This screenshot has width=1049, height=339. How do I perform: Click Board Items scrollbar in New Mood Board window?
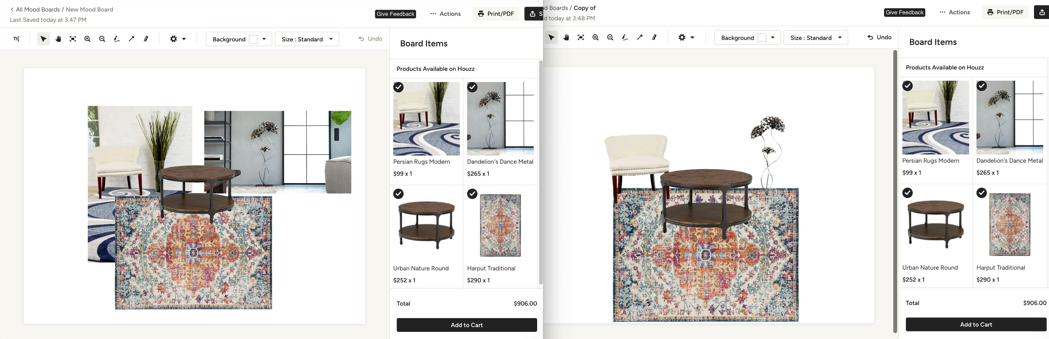click(541, 173)
